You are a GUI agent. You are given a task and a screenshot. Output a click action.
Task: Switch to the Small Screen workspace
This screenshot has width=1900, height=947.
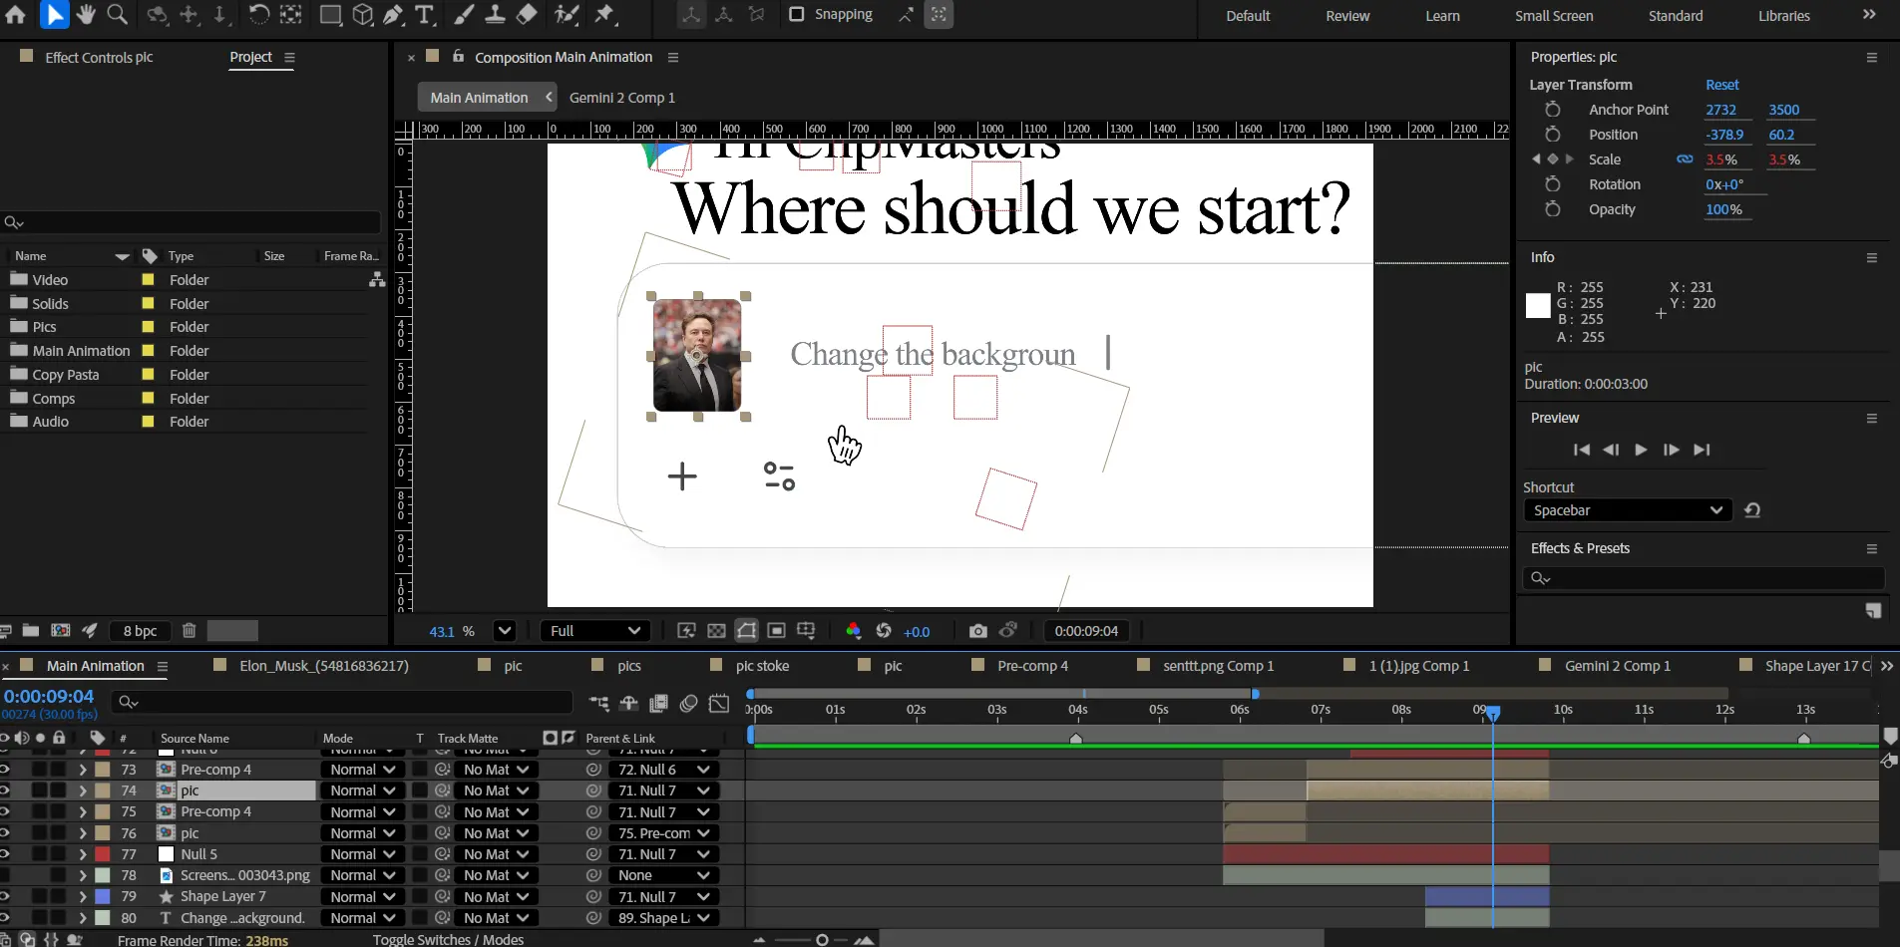pos(1553,16)
